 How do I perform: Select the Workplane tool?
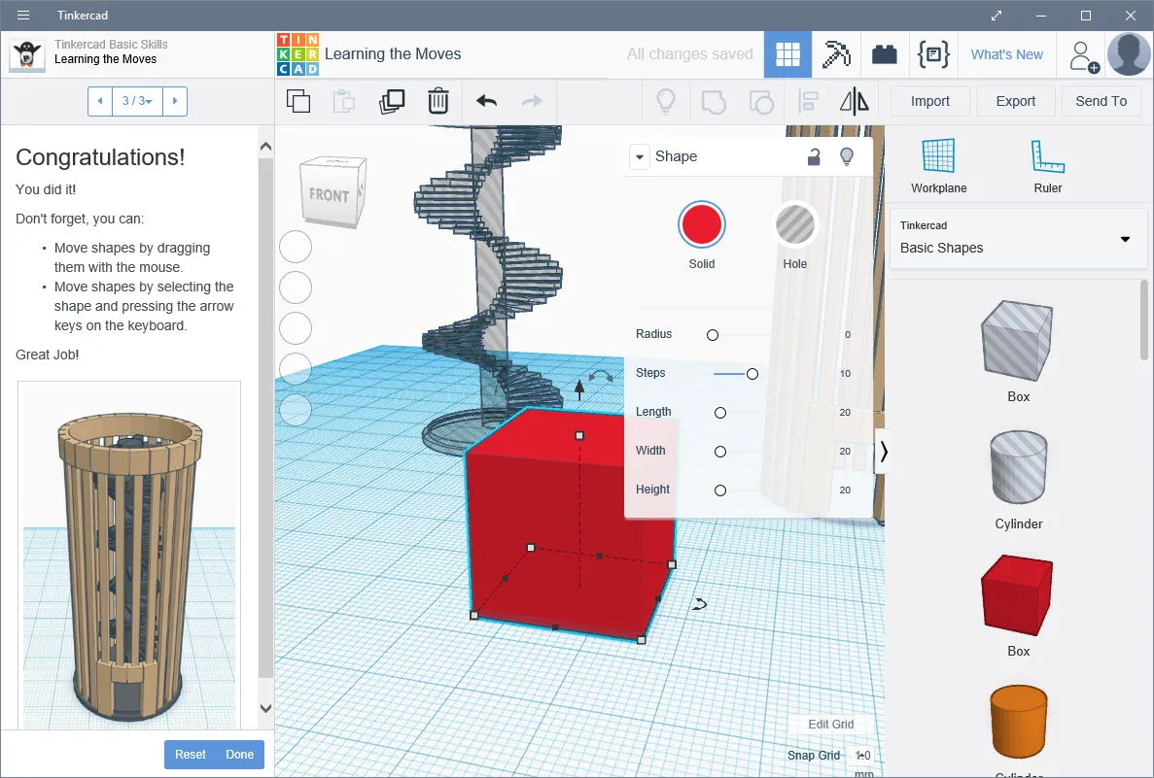(x=938, y=166)
